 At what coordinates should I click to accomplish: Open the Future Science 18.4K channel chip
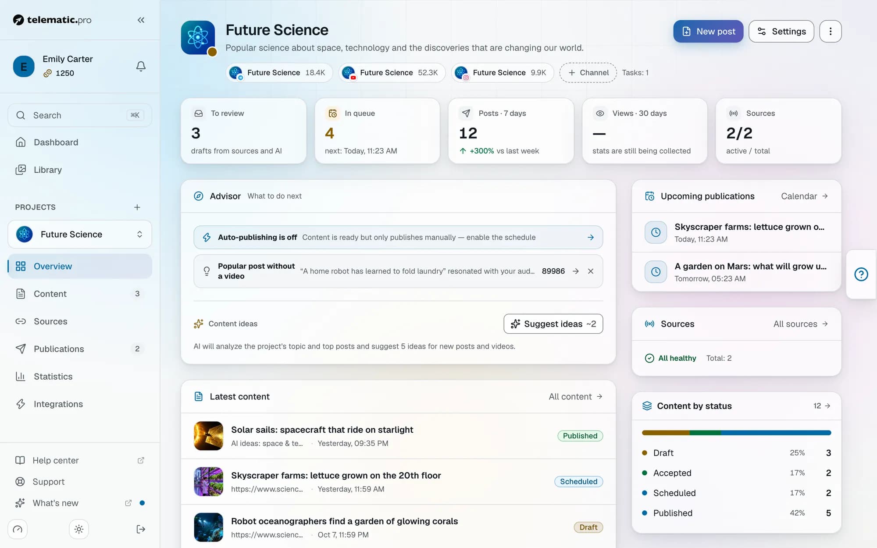coord(279,73)
